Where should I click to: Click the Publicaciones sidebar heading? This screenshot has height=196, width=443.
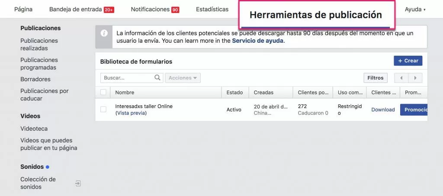(x=40, y=28)
